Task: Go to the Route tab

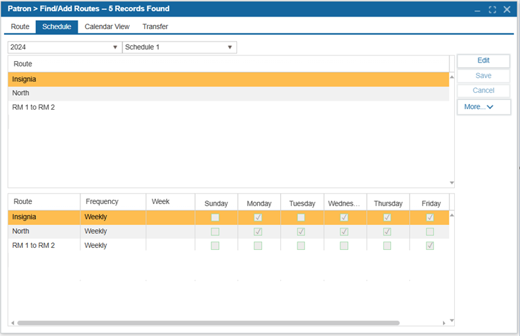Action: (x=20, y=26)
